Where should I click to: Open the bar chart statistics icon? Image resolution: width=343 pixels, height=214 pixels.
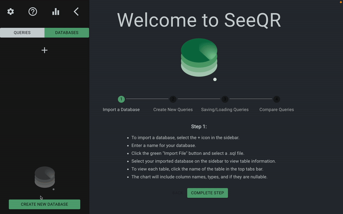tap(56, 12)
